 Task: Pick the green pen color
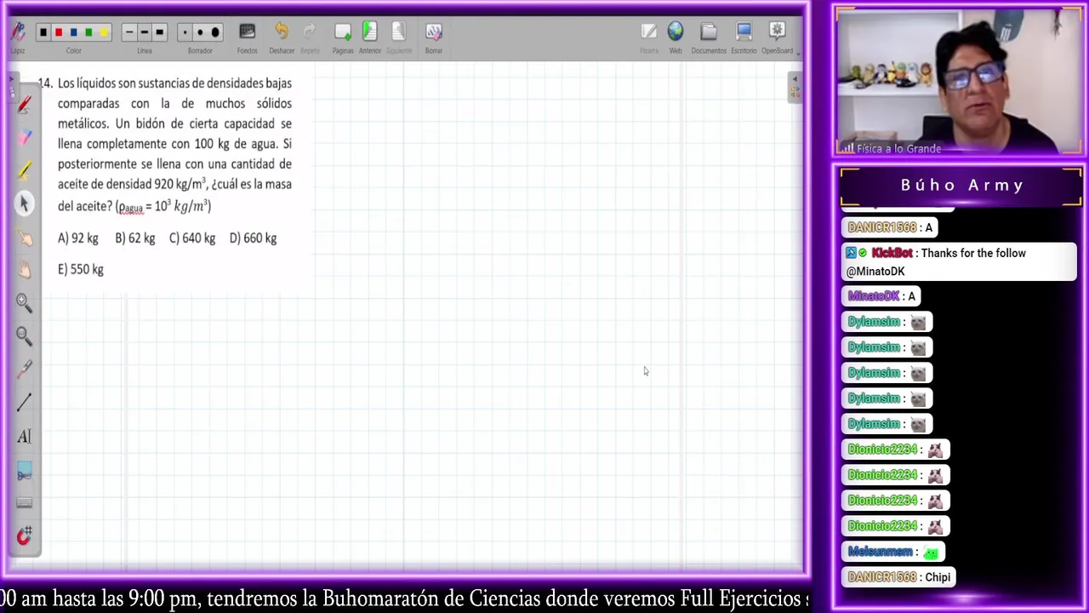coord(88,32)
